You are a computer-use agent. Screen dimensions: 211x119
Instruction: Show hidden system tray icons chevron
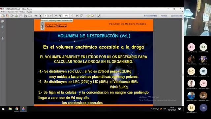[x=151, y=109]
